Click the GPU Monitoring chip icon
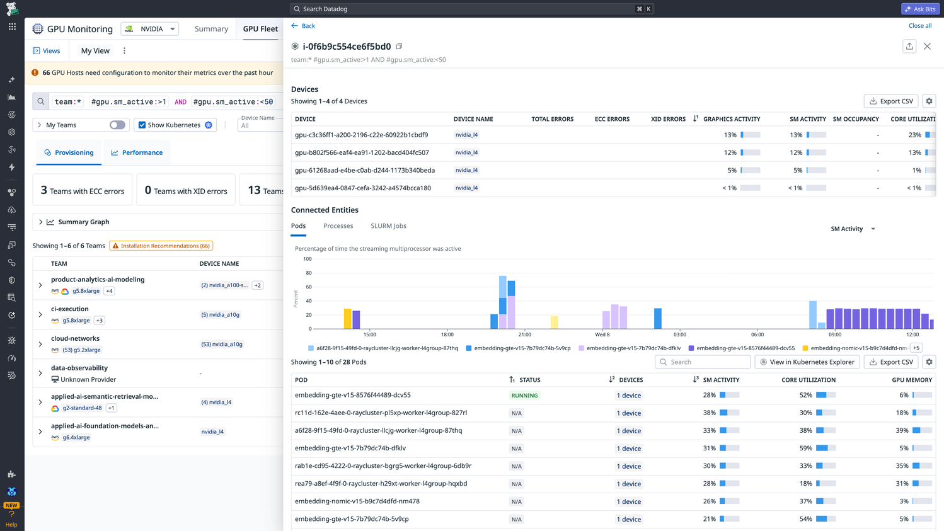 click(38, 29)
